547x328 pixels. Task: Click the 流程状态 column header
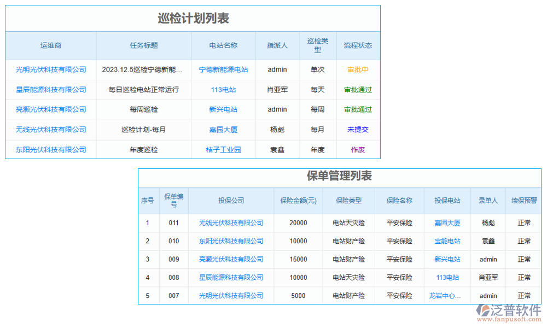click(x=357, y=46)
